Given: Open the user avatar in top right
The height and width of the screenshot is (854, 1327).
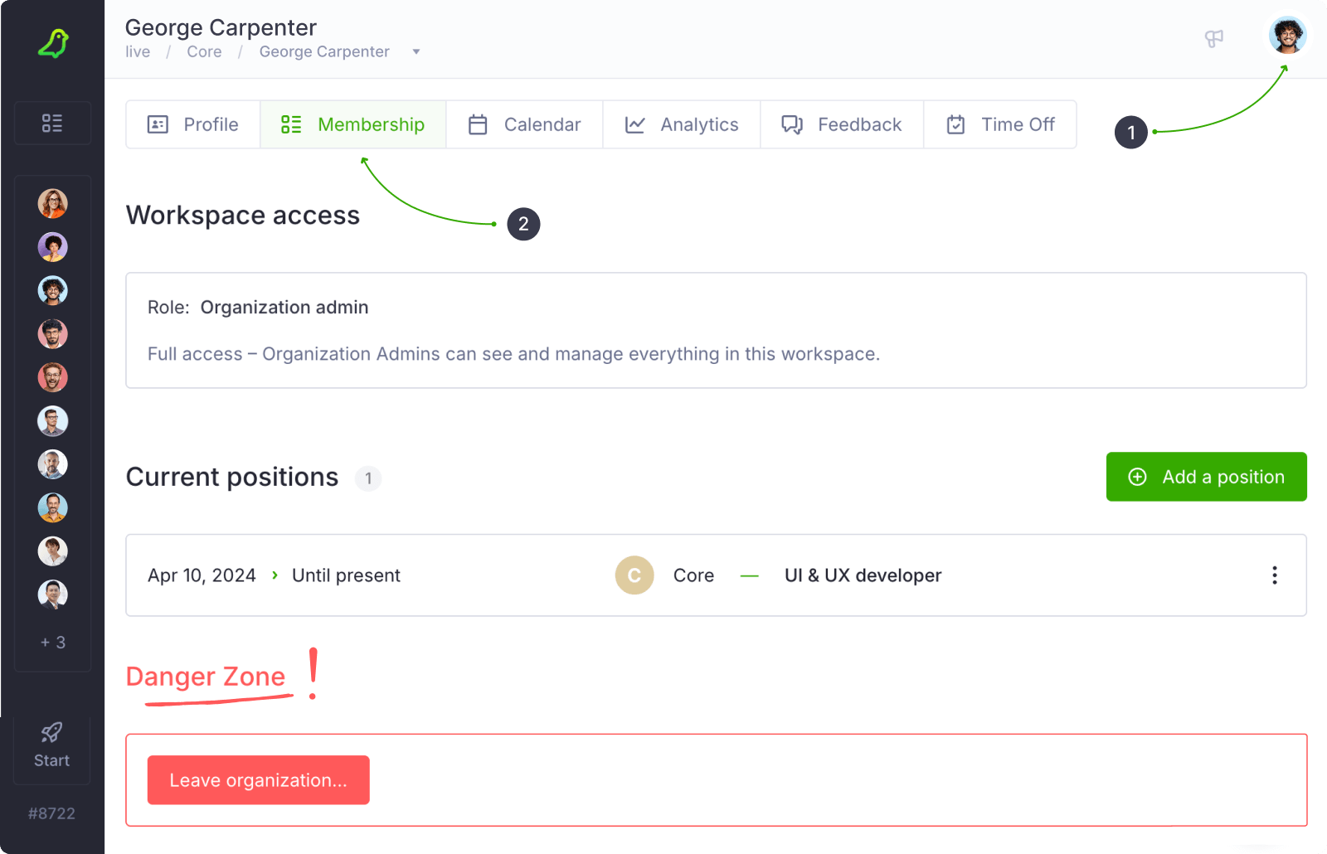Looking at the screenshot, I should pos(1287,36).
